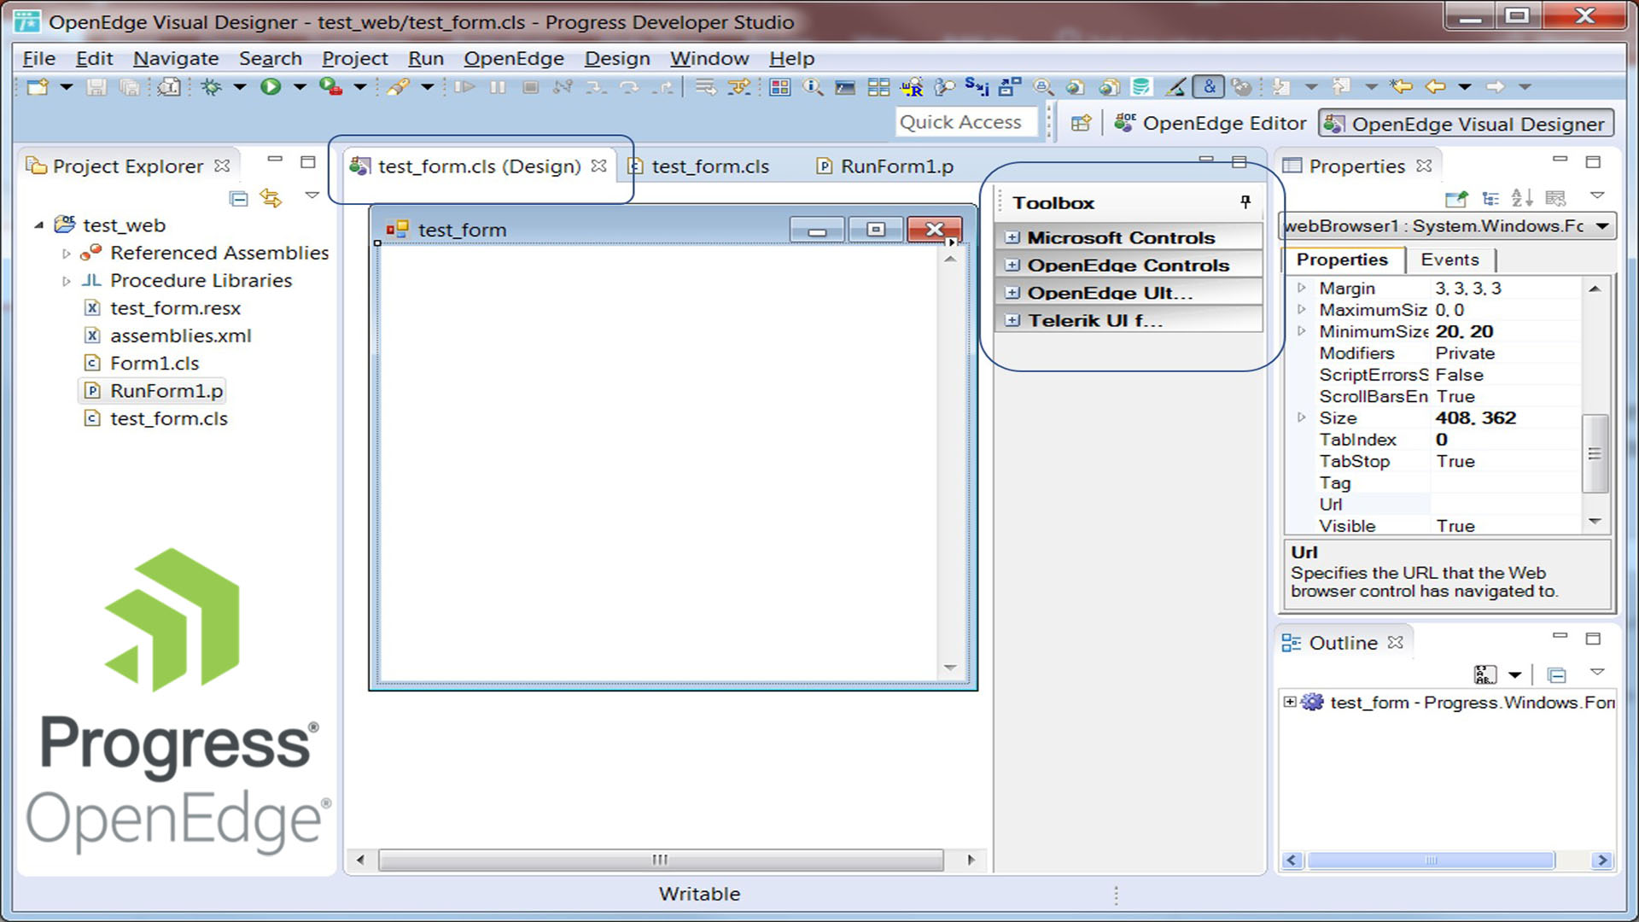This screenshot has height=922, width=1639.
Task: Click the Properties grid vertical scrollbar thumb
Action: pyautogui.click(x=1594, y=453)
